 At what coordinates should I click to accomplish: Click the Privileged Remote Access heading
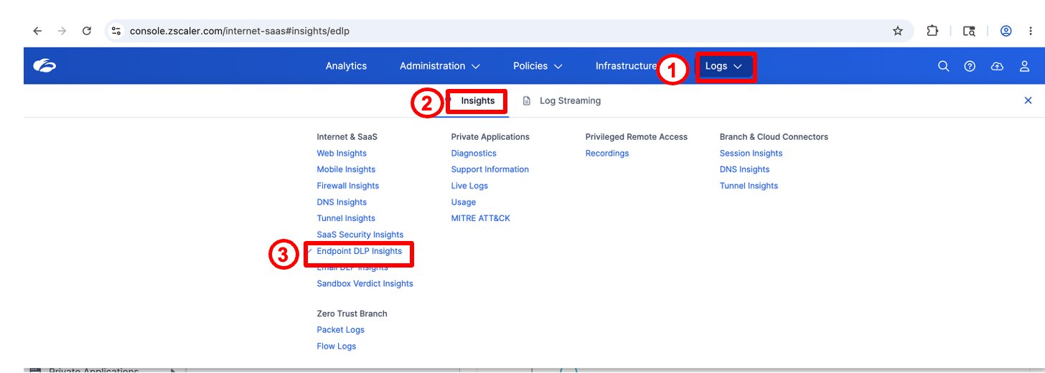637,136
